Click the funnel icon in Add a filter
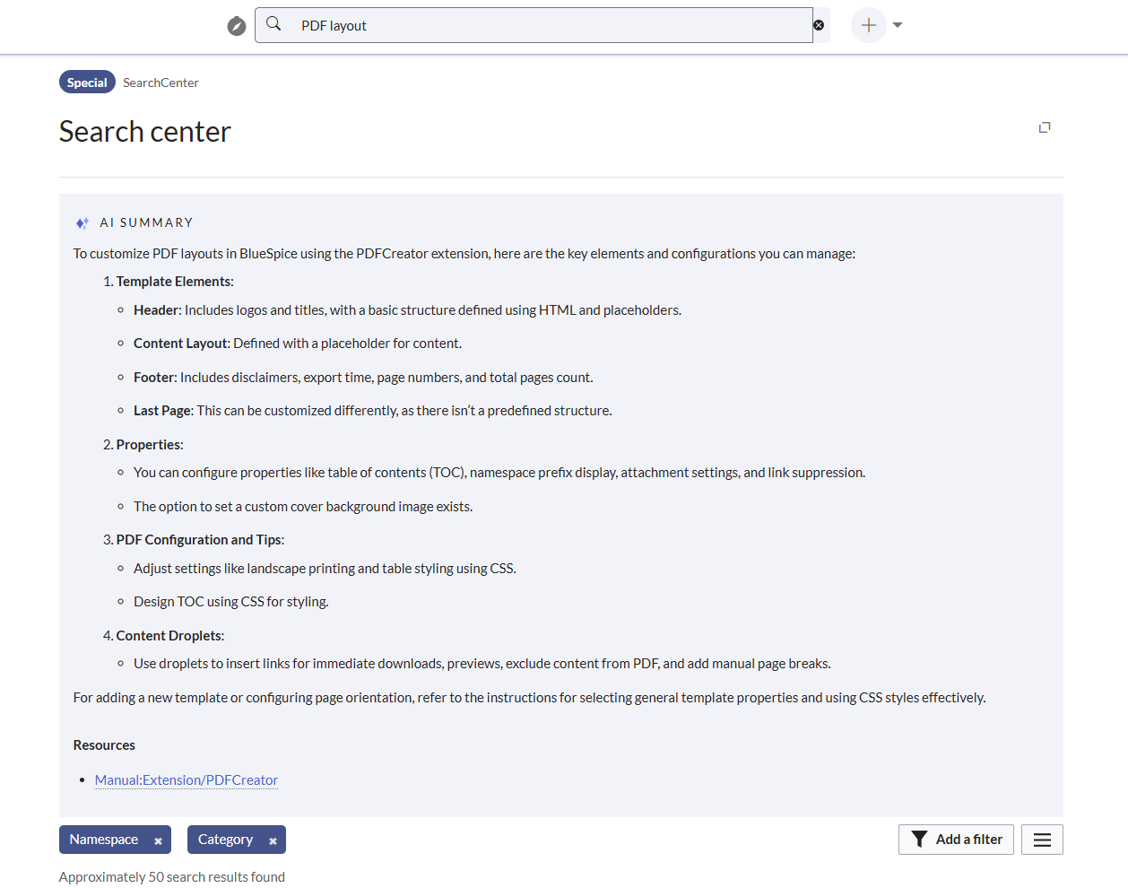1128x888 pixels. pyautogui.click(x=919, y=840)
